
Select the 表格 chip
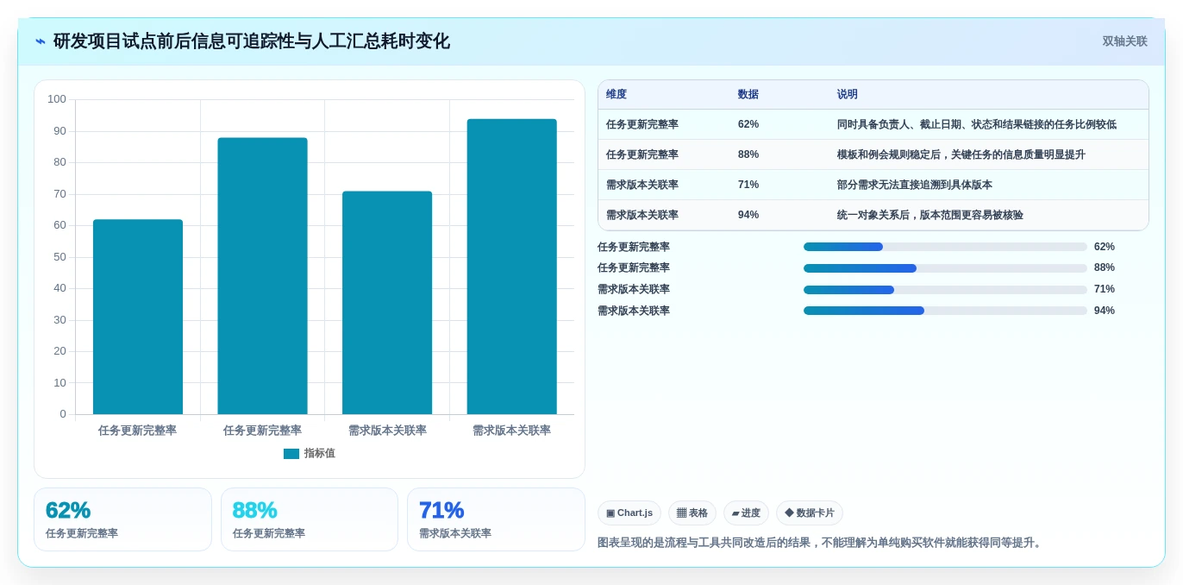pos(692,513)
